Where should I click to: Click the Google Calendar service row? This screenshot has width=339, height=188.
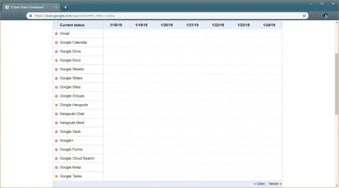click(167, 43)
